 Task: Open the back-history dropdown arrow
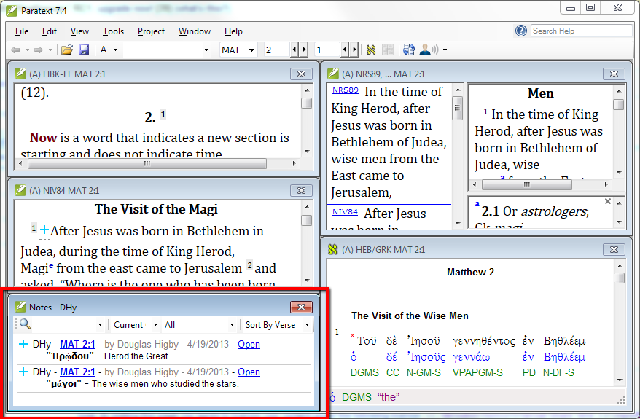27,50
